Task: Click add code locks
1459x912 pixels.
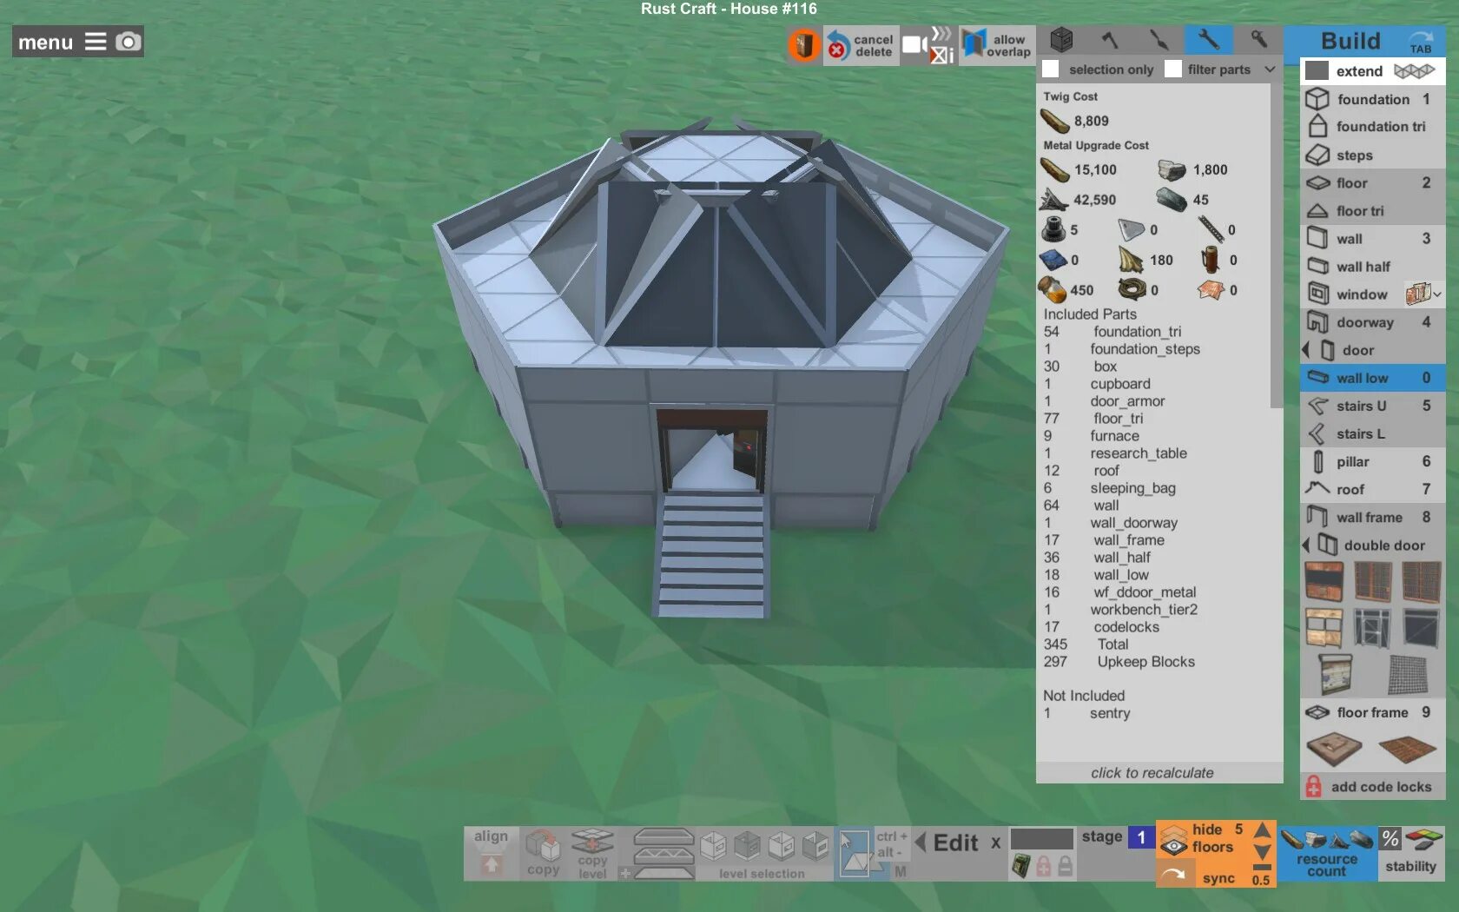Action: pyautogui.click(x=1373, y=786)
